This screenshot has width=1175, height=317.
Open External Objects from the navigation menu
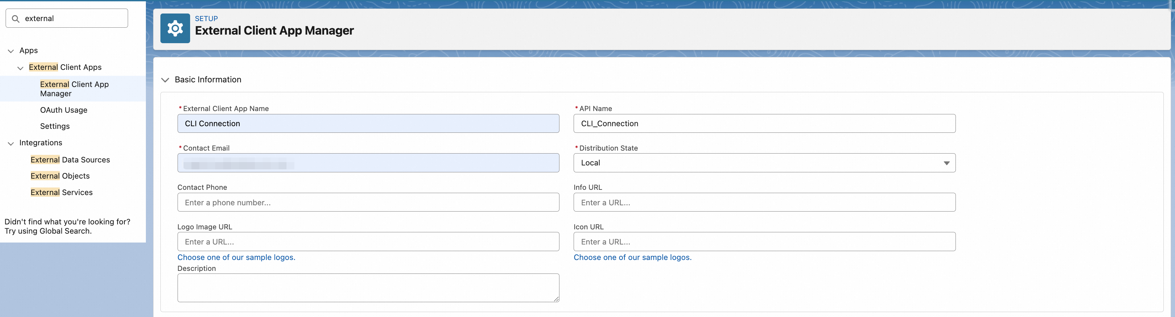click(x=60, y=176)
